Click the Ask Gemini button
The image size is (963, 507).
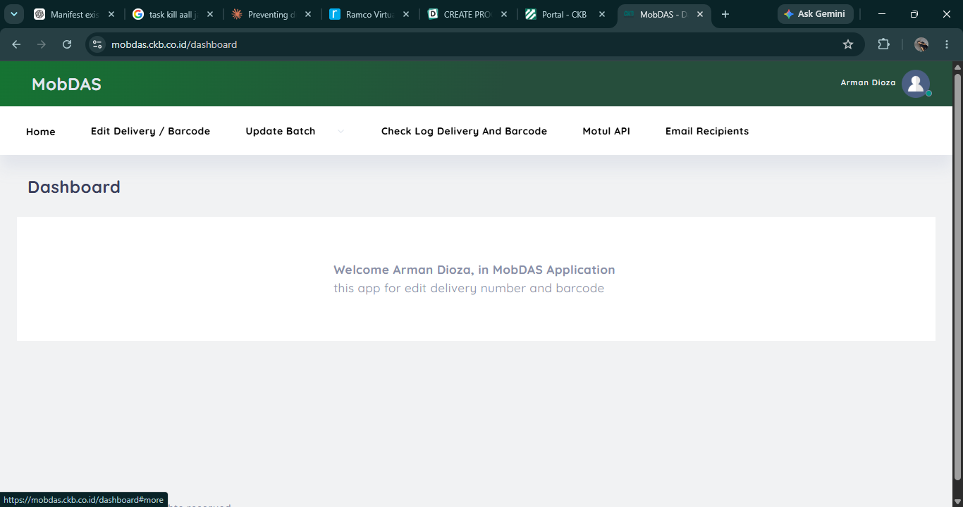tap(816, 14)
